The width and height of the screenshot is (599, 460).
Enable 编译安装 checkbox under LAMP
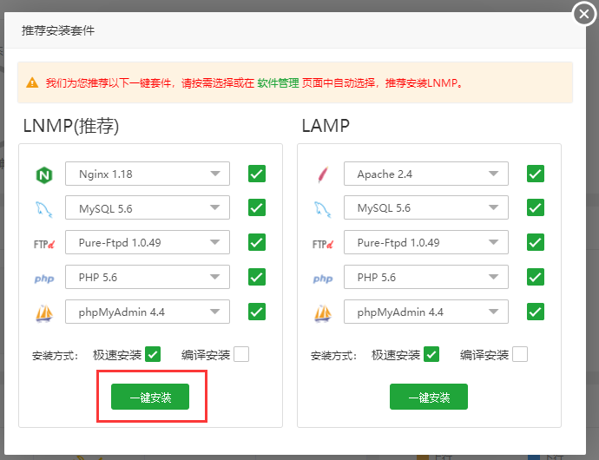tap(520, 354)
